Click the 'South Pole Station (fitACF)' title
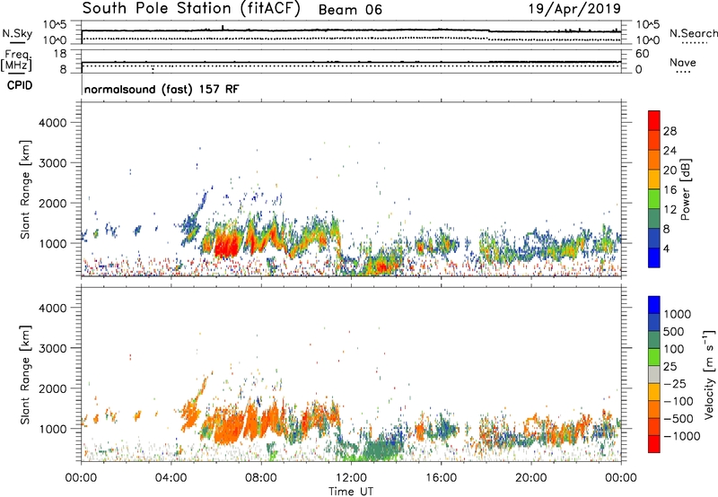The width and height of the screenshot is (718, 497). pyautogui.click(x=191, y=9)
